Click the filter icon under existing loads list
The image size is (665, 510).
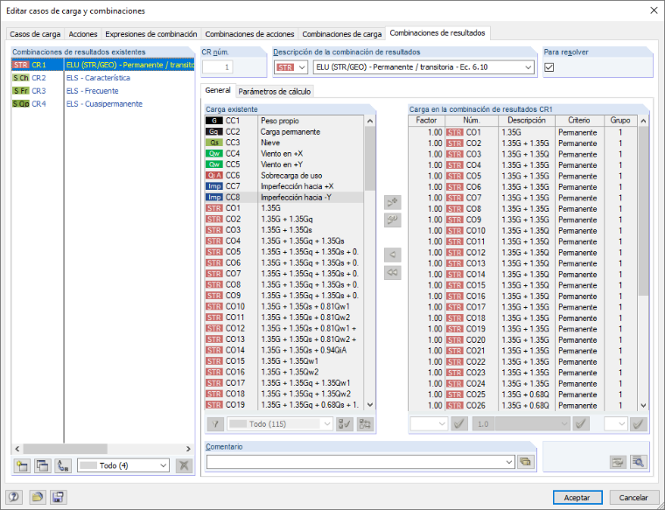click(x=215, y=424)
